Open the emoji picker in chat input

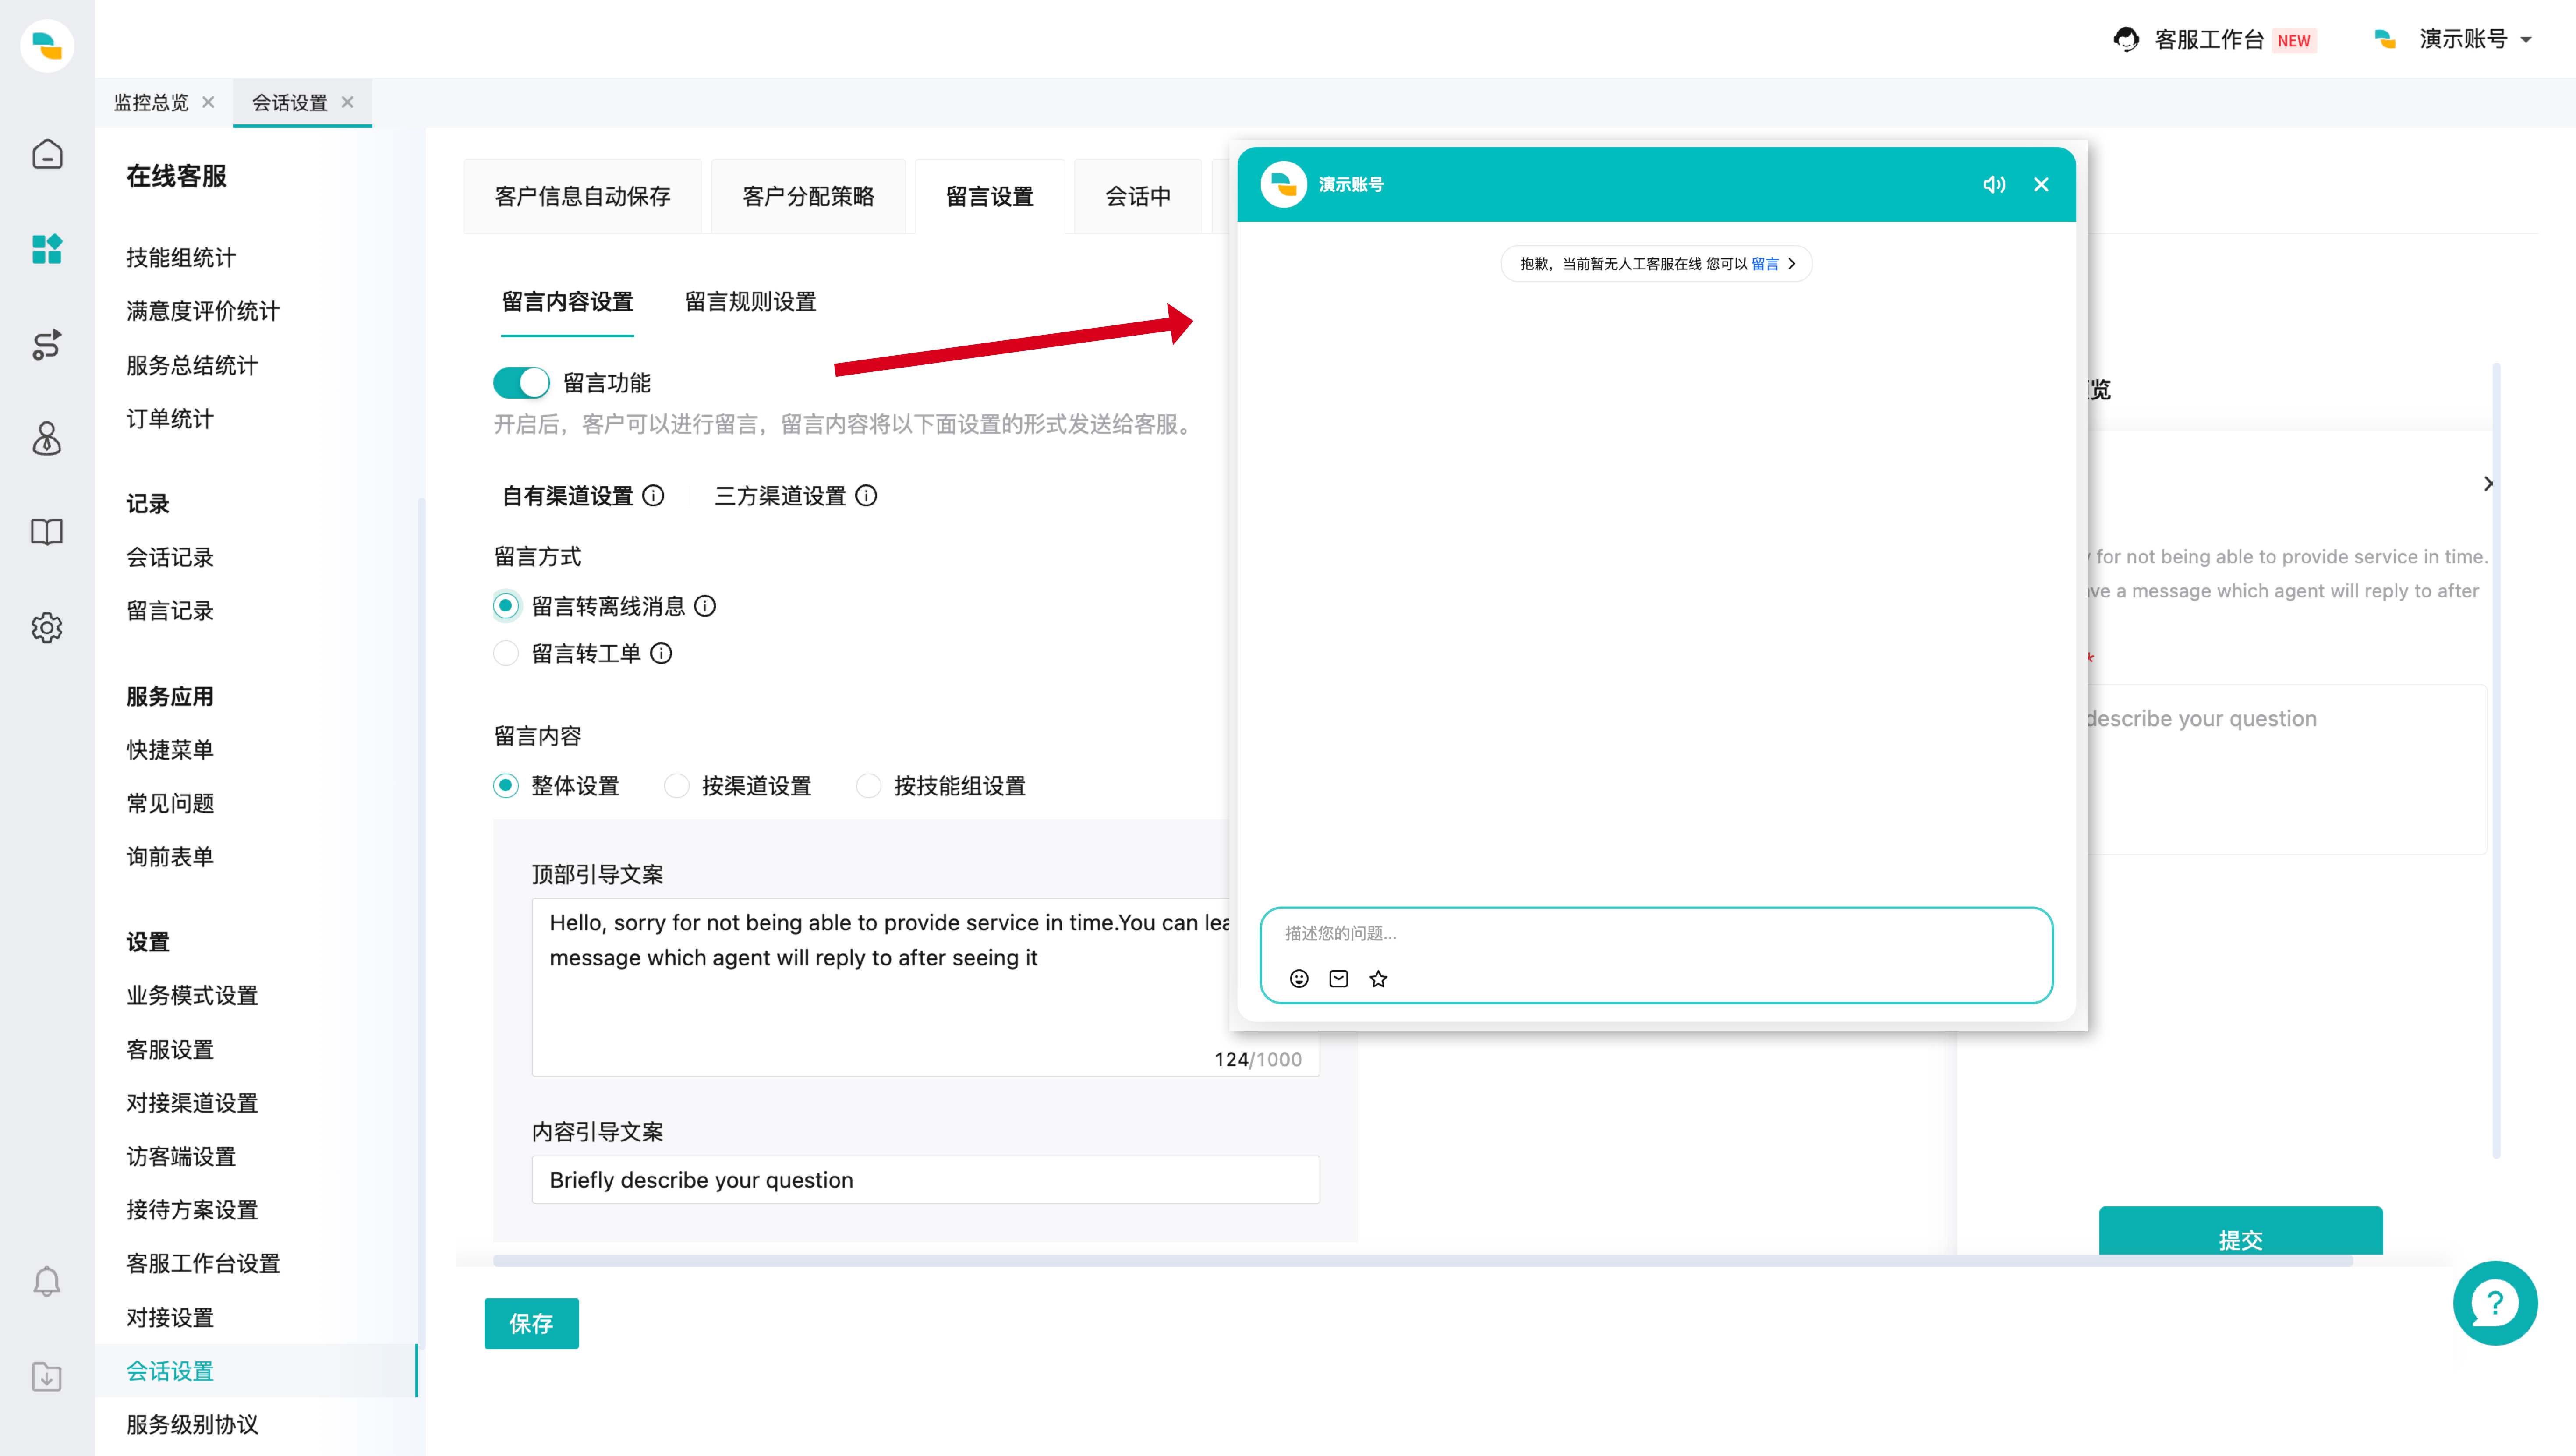click(1298, 978)
